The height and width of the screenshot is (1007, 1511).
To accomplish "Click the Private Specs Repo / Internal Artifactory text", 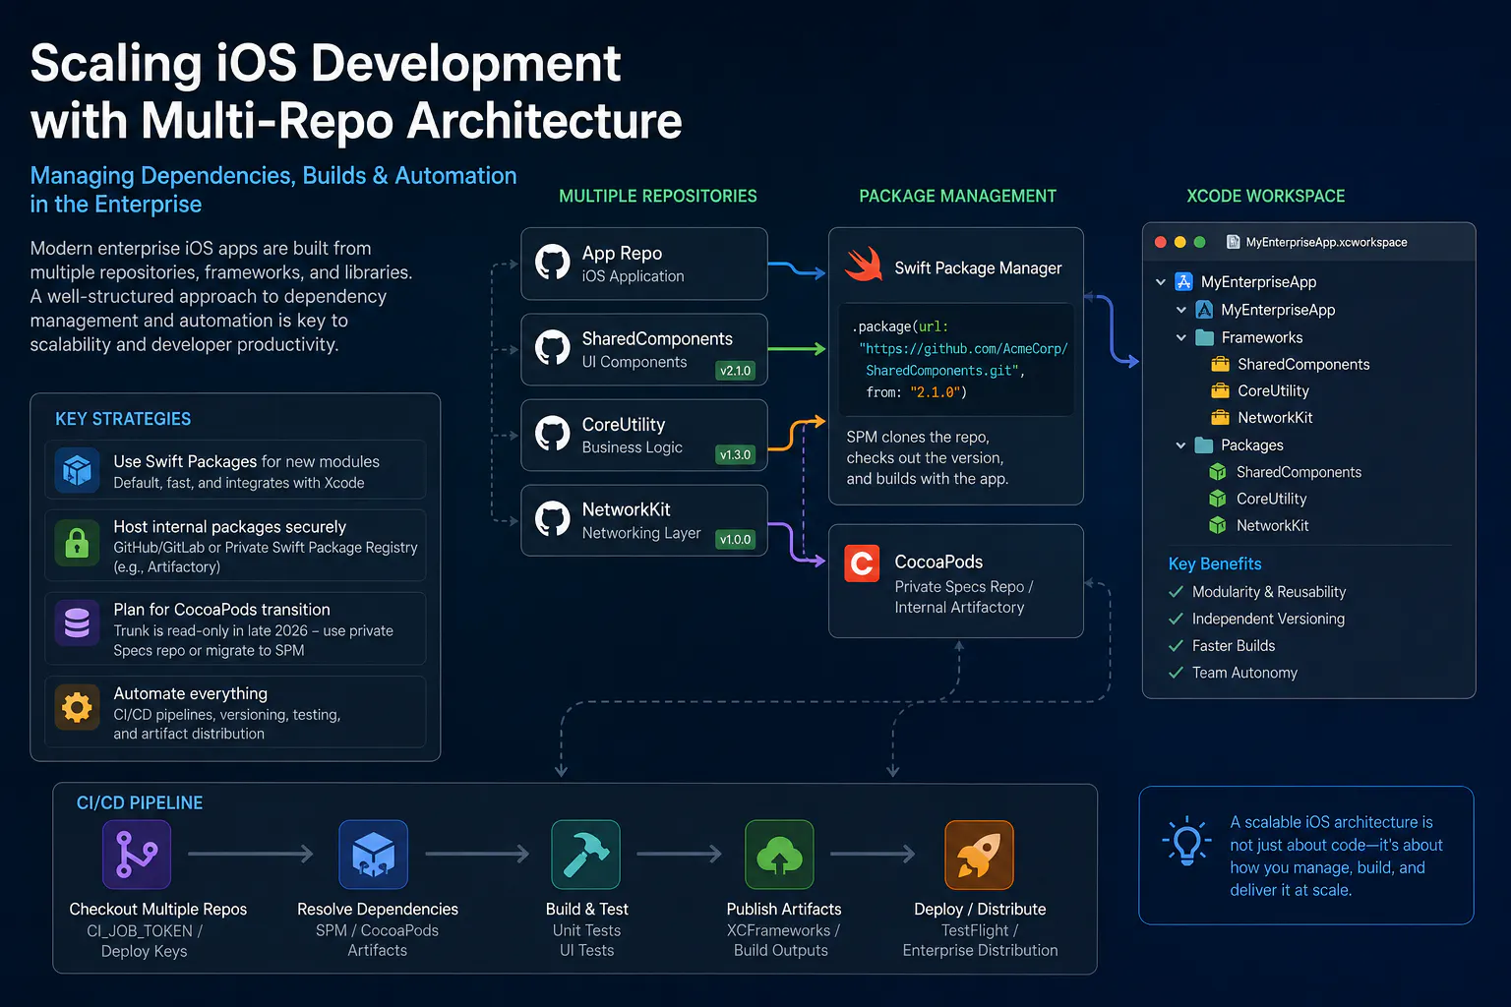I will 964,597.
